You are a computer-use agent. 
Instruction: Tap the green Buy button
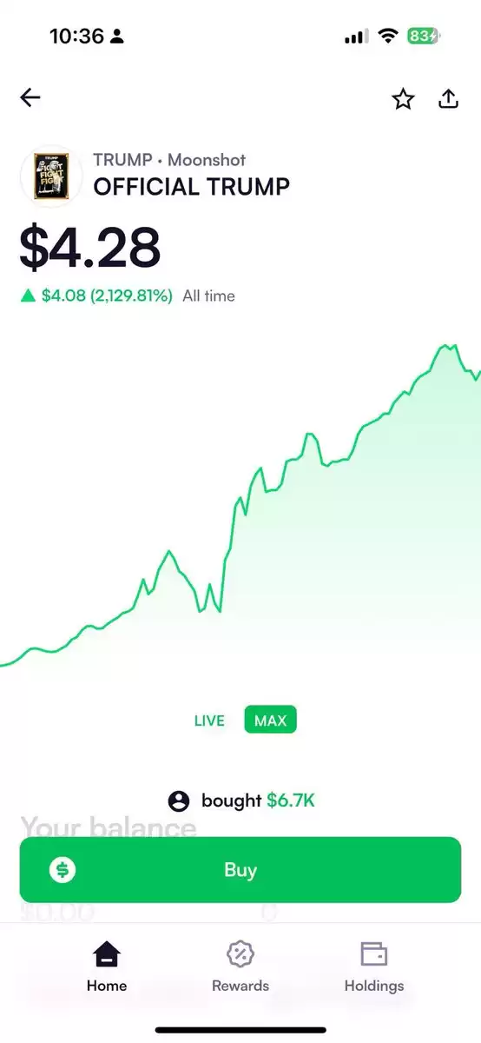[x=240, y=870]
